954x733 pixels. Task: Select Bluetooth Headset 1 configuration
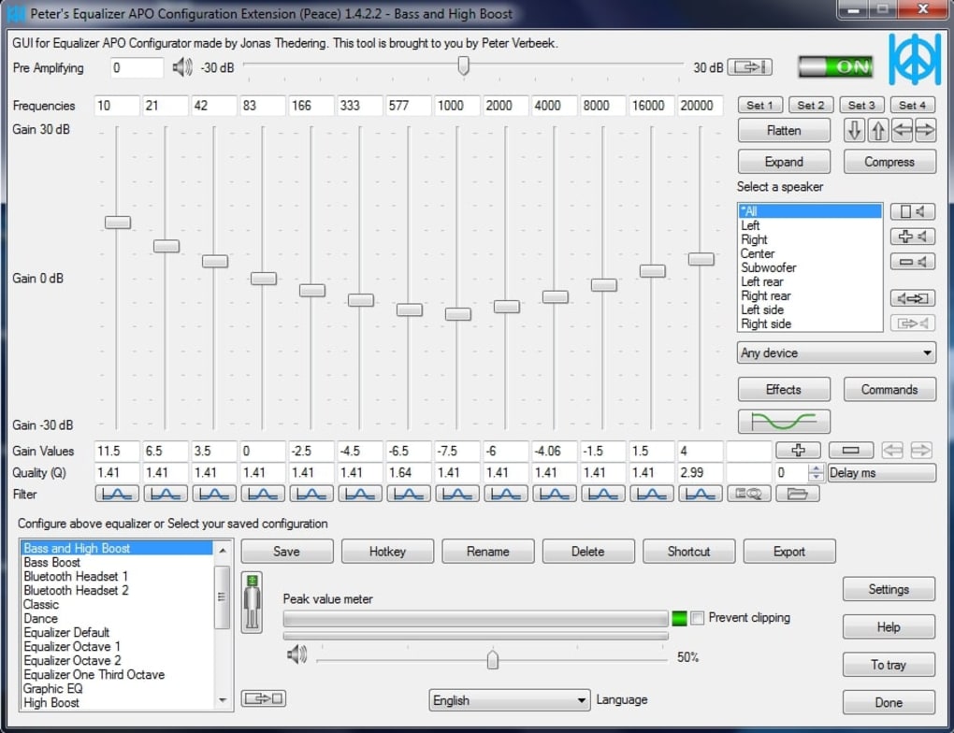pyautogui.click(x=76, y=577)
